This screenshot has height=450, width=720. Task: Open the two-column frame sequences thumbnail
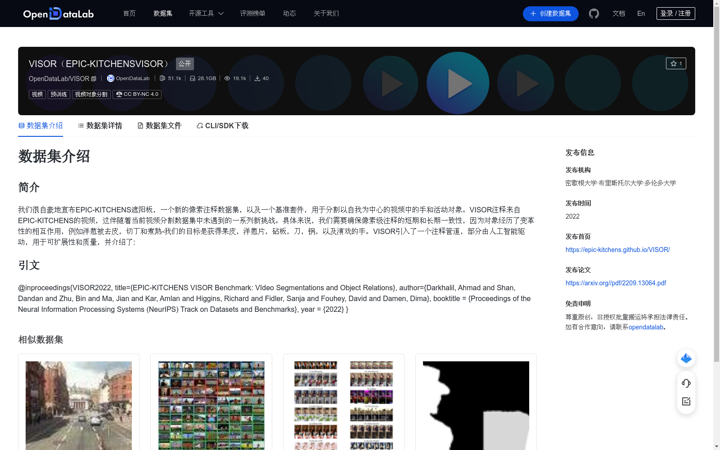(x=344, y=405)
